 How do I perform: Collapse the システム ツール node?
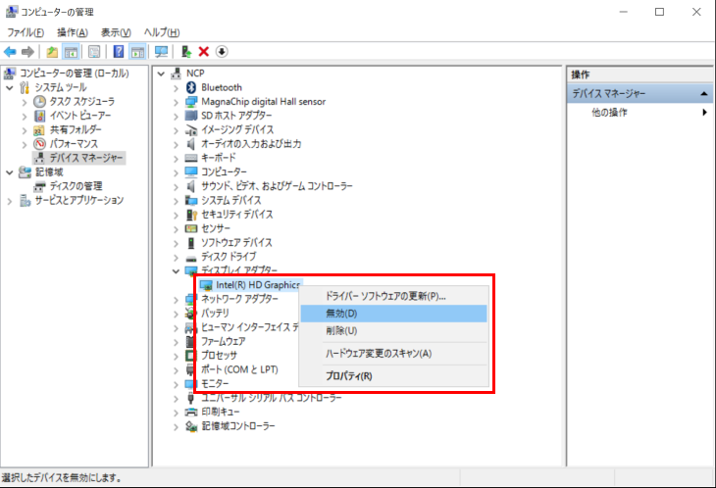10,87
